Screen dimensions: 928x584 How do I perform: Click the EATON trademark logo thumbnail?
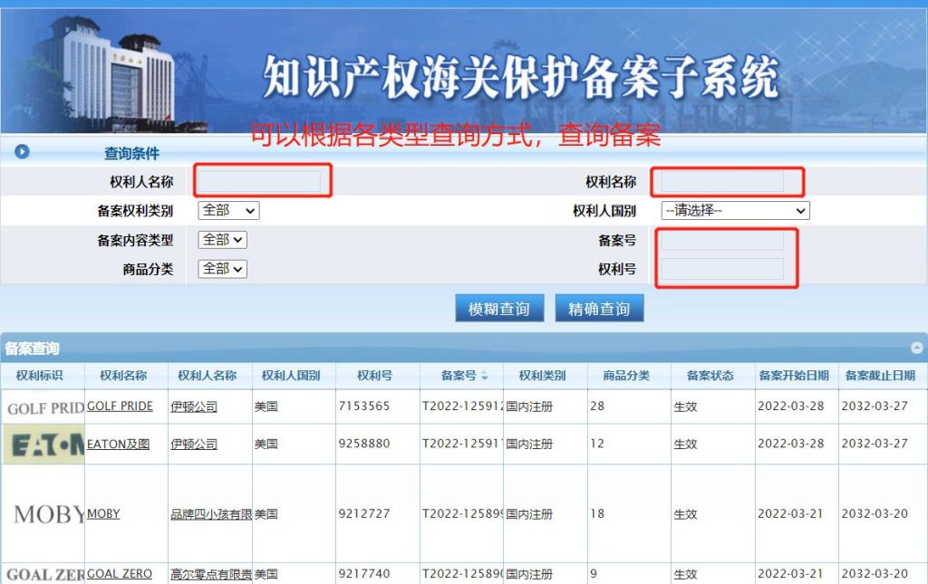(43, 445)
